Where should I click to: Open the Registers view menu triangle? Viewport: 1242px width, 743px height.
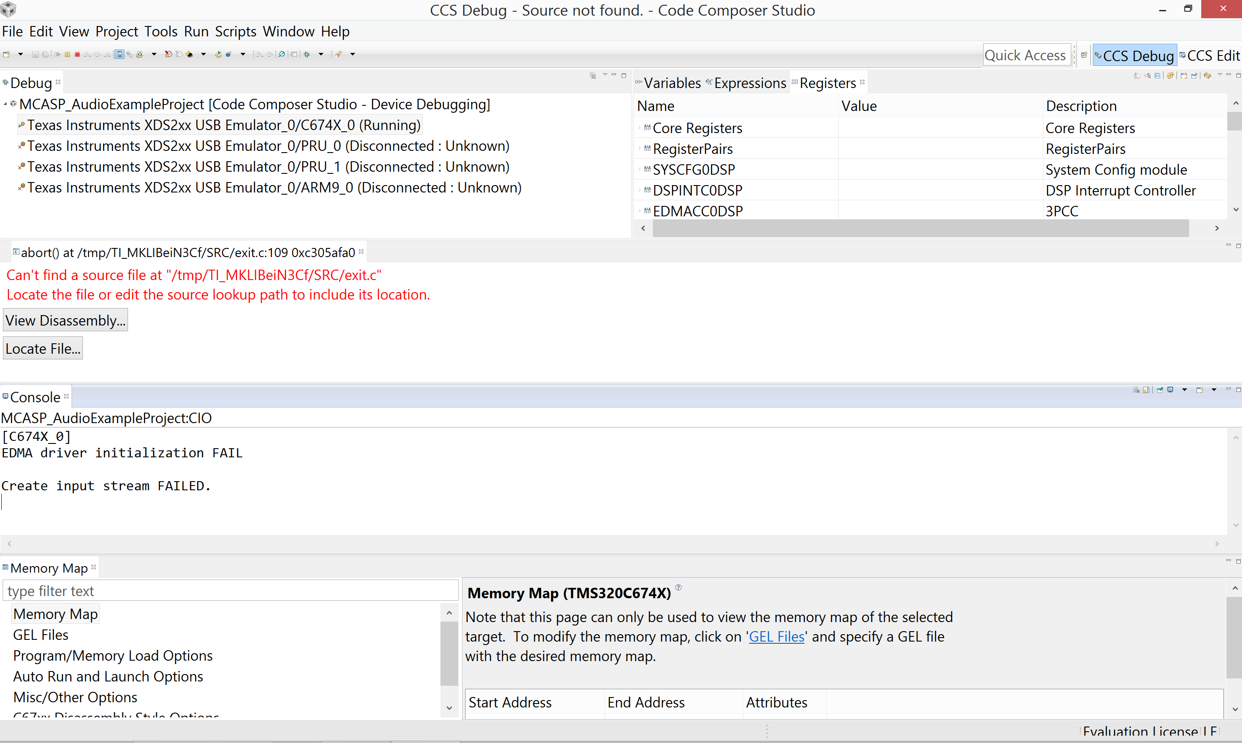click(x=1220, y=75)
